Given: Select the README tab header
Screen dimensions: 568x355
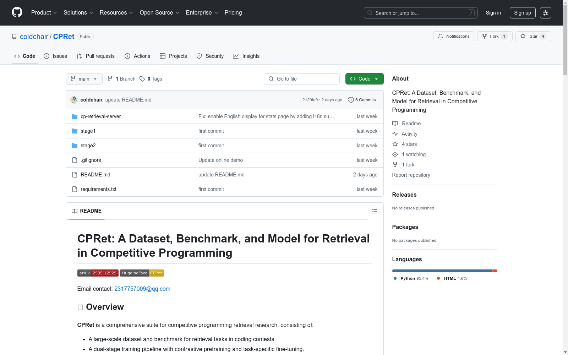Looking at the screenshot, I should tap(87, 211).
